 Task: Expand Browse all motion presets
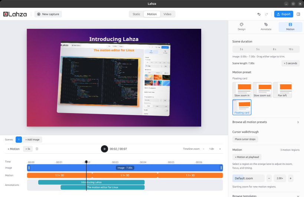(266, 122)
